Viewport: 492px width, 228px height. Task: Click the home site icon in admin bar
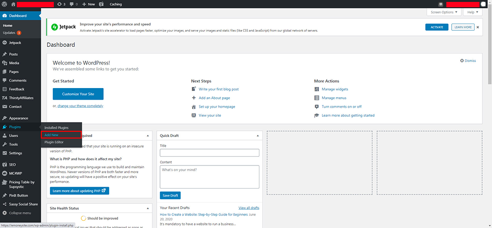pos(13,4)
